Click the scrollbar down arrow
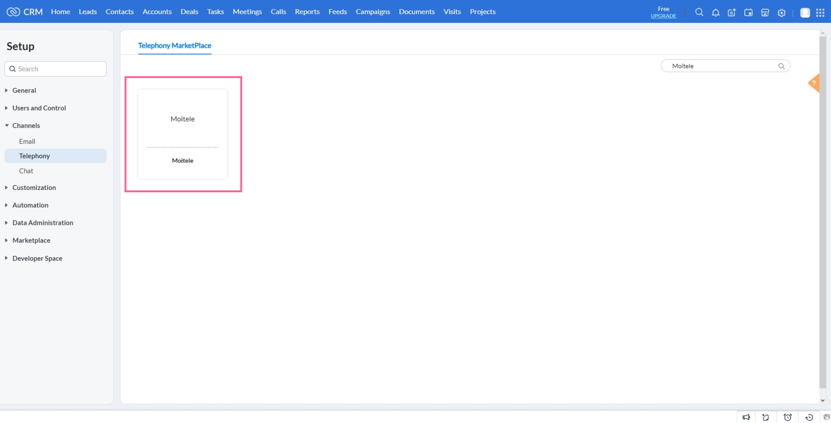The height and width of the screenshot is (423, 831). pos(823,400)
